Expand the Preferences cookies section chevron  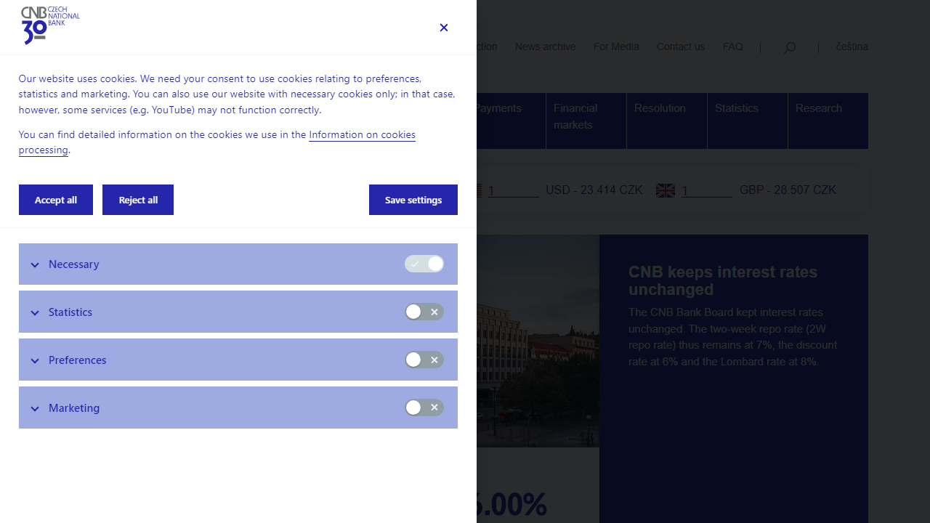35,361
